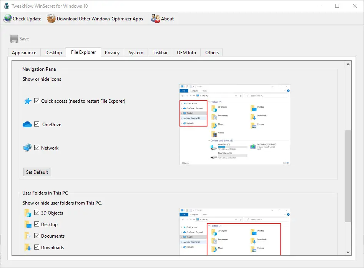Viewport: 364px width, 268px height.
Task: Click the OneDrive cloud icon
Action: 27,125
